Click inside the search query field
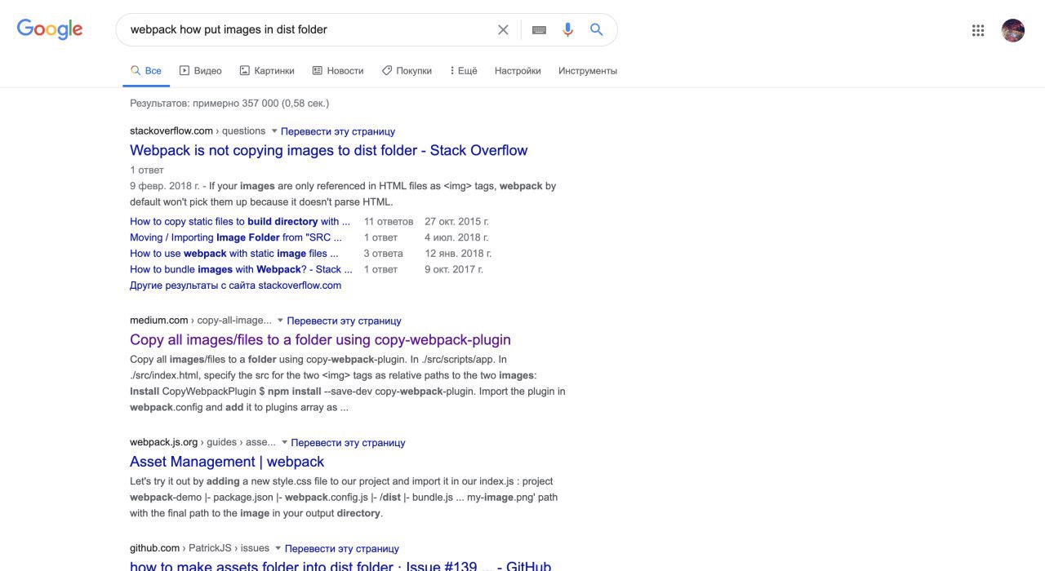1045x571 pixels. (x=310, y=29)
